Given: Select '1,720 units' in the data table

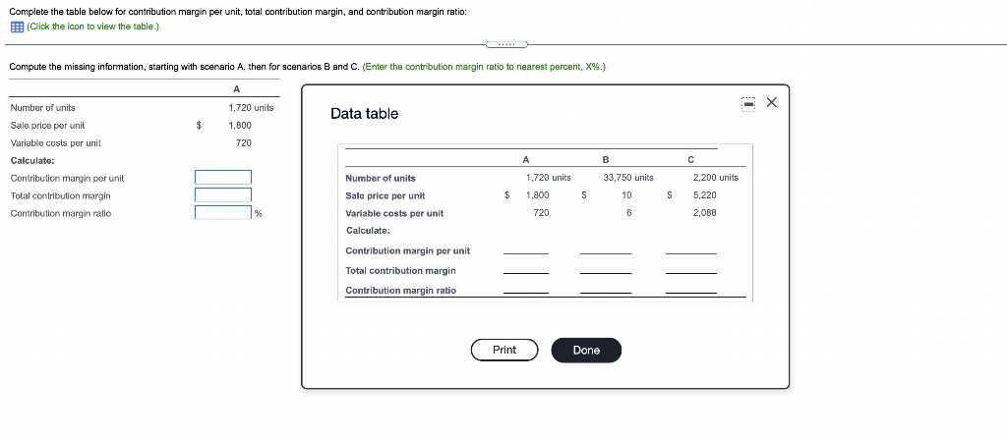Looking at the screenshot, I should pyautogui.click(x=548, y=178).
